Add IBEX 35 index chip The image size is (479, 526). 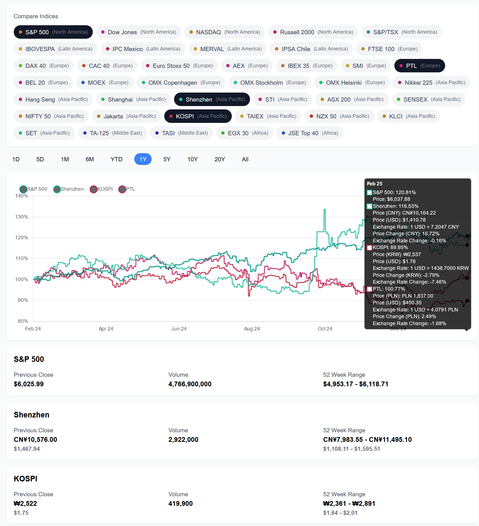(x=307, y=66)
